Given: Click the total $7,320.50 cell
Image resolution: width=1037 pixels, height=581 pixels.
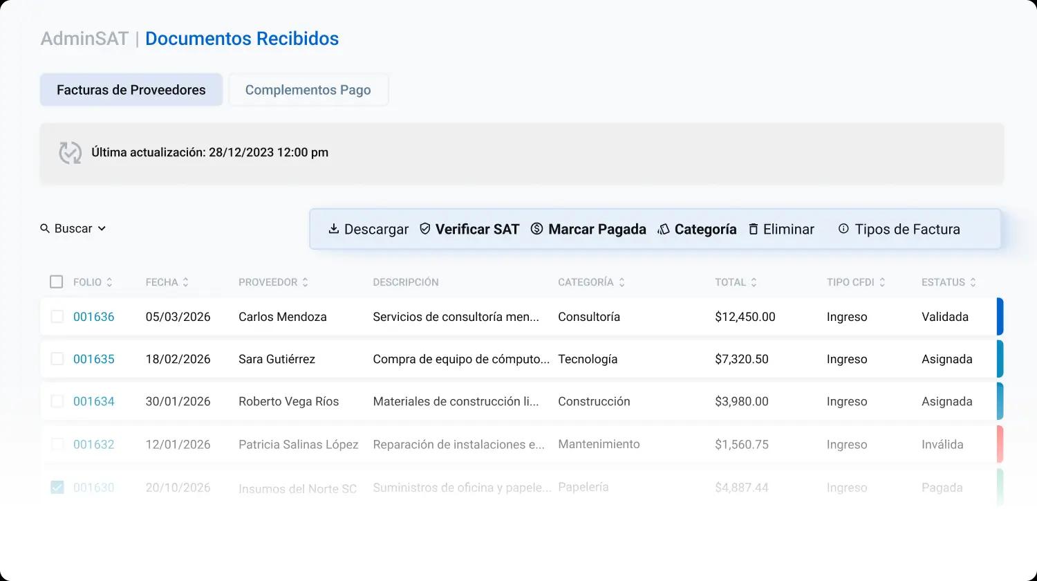Looking at the screenshot, I should pos(742,359).
